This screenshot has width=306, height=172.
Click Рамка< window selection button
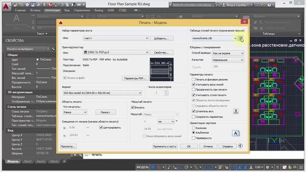tap(106, 112)
